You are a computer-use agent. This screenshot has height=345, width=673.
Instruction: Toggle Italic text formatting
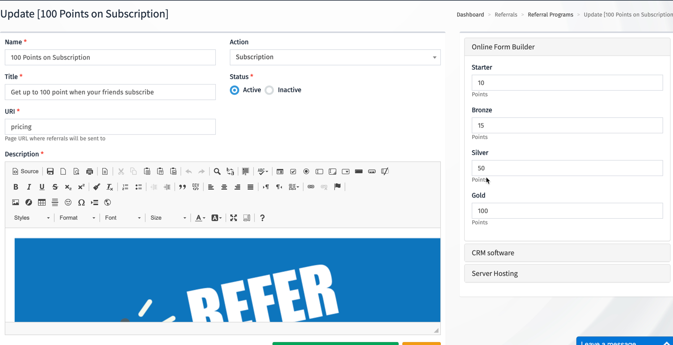29,187
